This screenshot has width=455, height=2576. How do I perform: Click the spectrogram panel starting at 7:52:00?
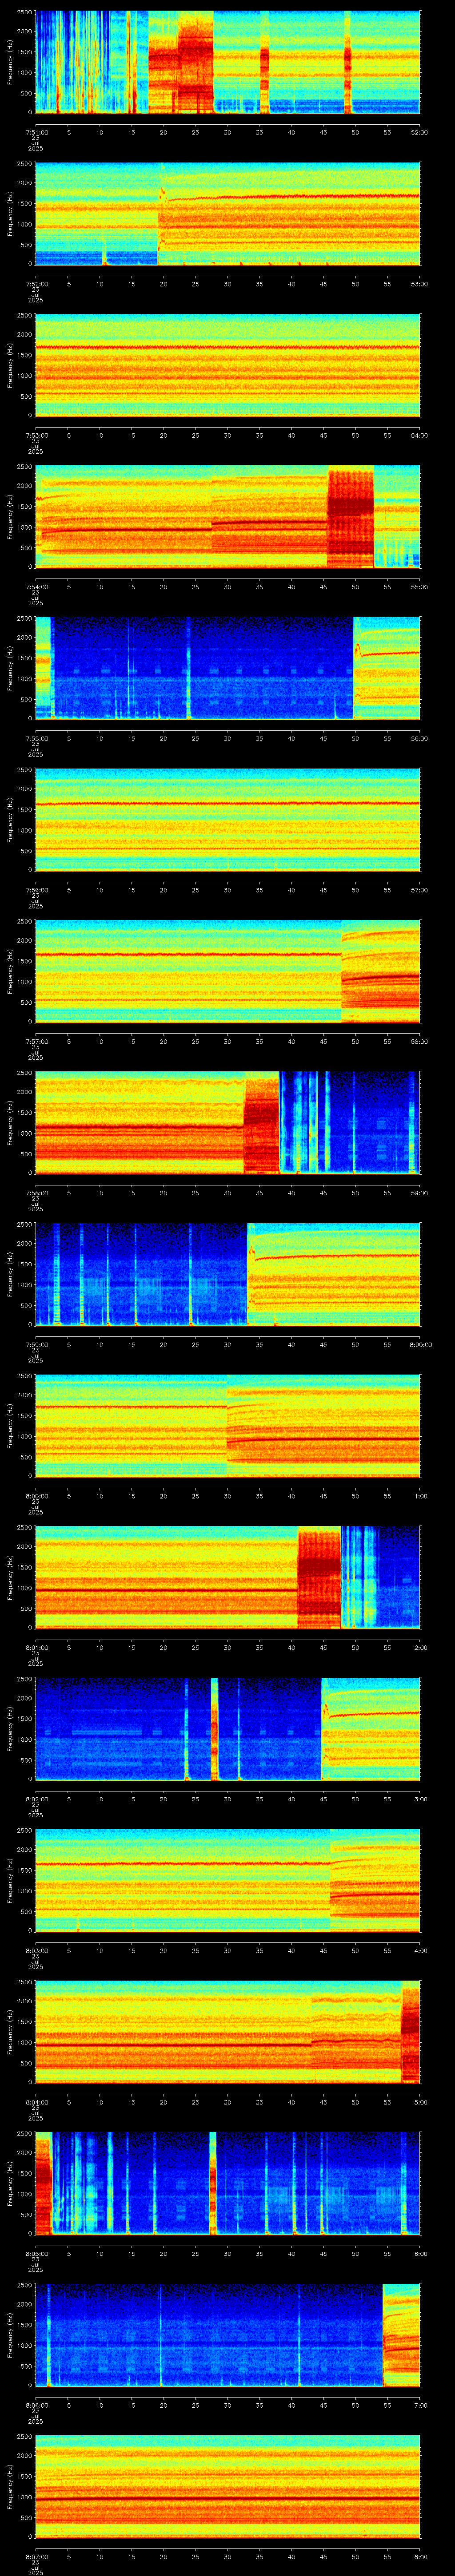coord(228,214)
